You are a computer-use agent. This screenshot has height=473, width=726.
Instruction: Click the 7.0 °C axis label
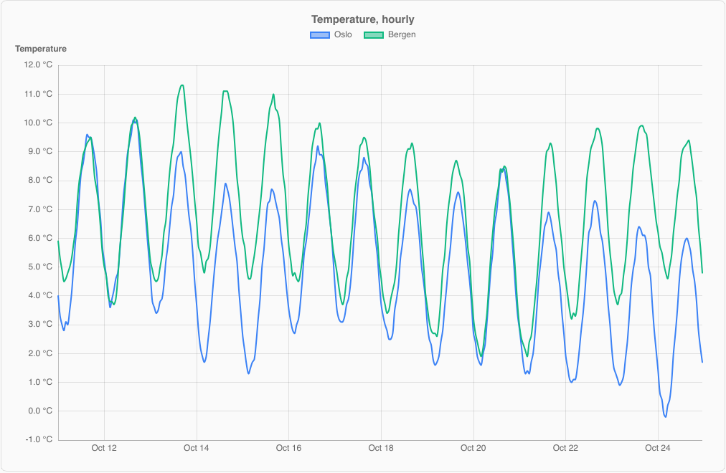[40, 209]
